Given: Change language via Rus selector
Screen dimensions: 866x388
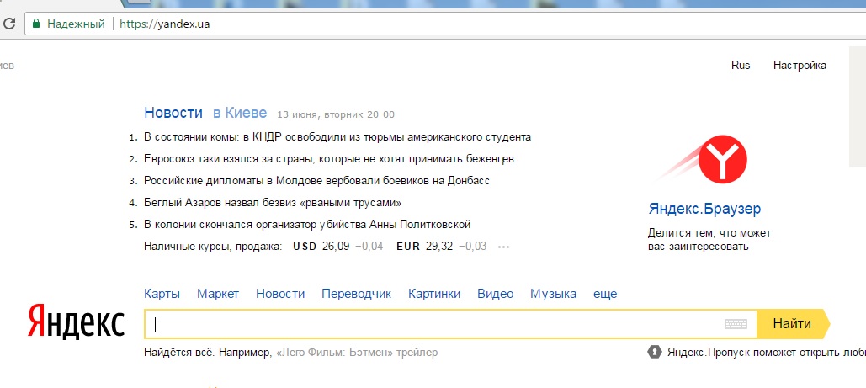Looking at the screenshot, I should pos(741,65).
